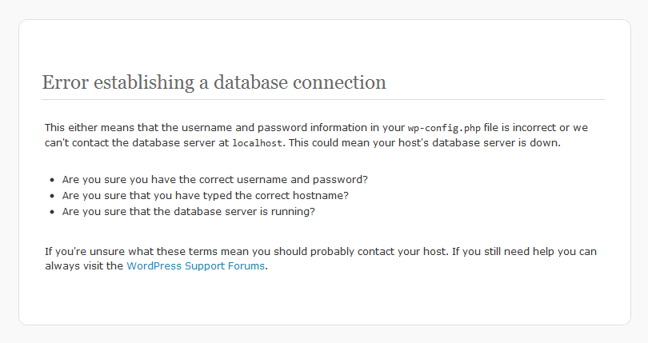The image size is (648, 343).
Task: Click the bullet about correct username and password
Action: (215, 180)
